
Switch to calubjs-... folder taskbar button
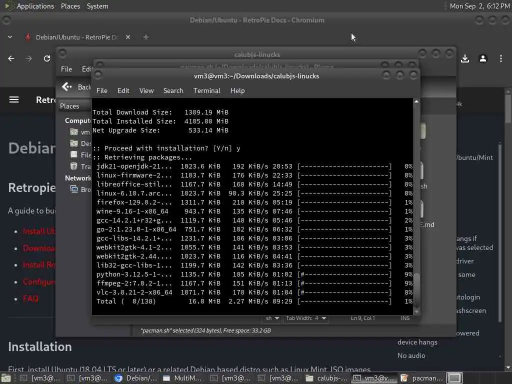[x=327, y=378]
